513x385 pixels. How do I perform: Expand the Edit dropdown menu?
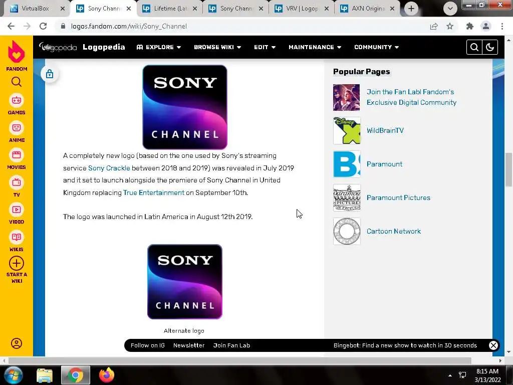[x=265, y=47]
